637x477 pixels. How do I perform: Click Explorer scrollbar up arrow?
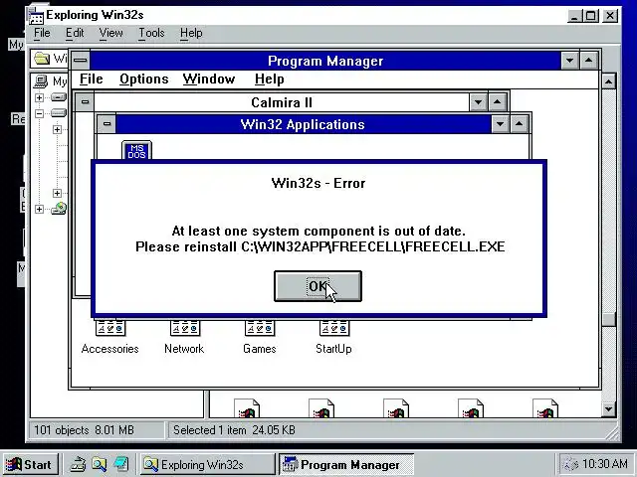pos(608,81)
